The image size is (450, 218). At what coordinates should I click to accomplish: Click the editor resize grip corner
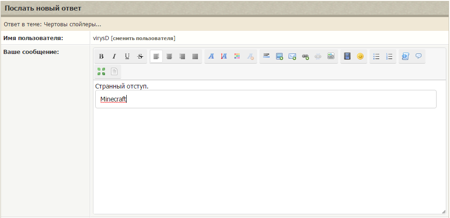coord(444,212)
